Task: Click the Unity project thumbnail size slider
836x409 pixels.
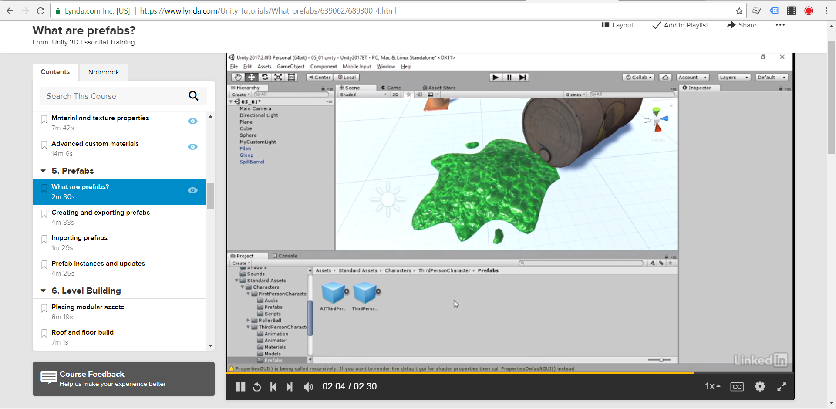Action: point(660,360)
